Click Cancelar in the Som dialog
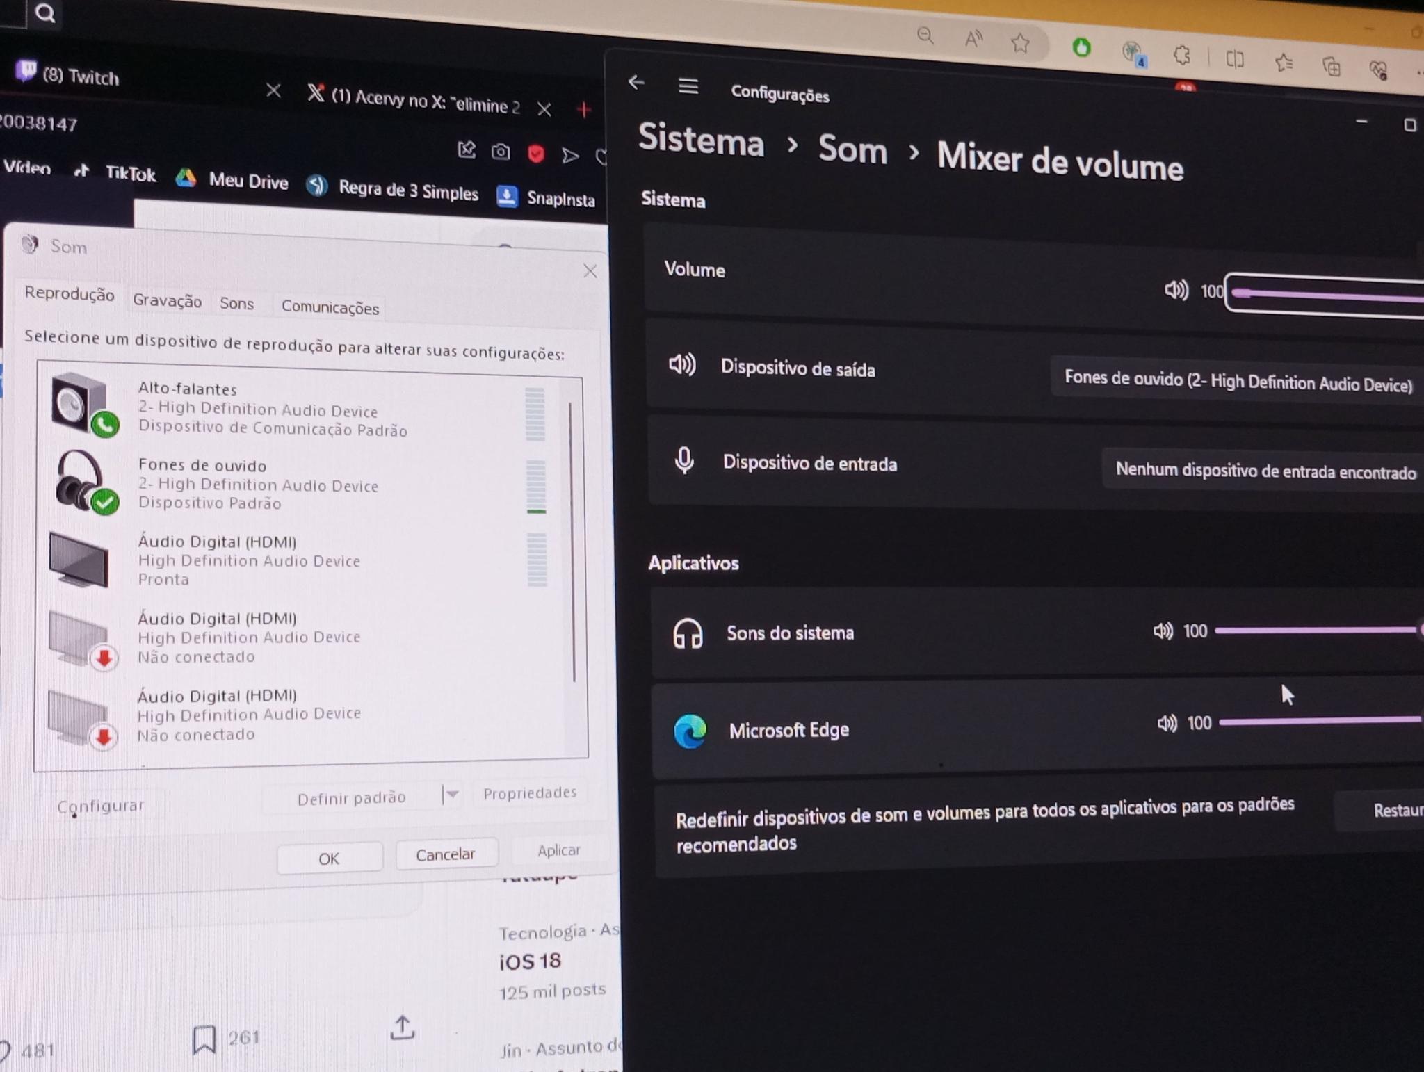Image resolution: width=1424 pixels, height=1072 pixels. click(x=446, y=854)
